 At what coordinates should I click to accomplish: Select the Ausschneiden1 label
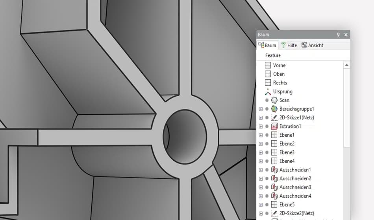[x=295, y=170]
